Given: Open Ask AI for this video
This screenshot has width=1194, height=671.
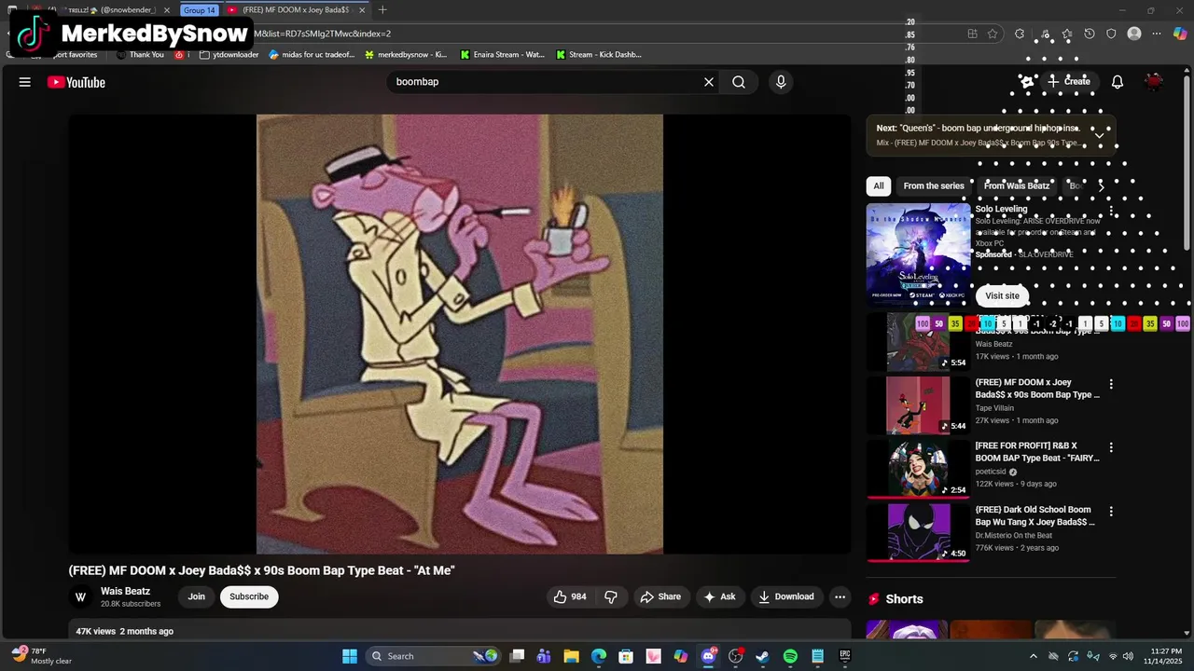Looking at the screenshot, I should point(719,596).
